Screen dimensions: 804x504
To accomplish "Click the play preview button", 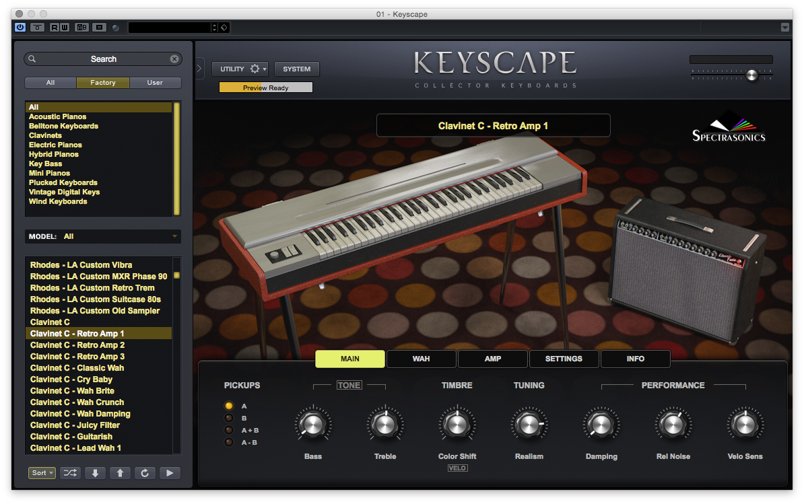I will tap(170, 473).
